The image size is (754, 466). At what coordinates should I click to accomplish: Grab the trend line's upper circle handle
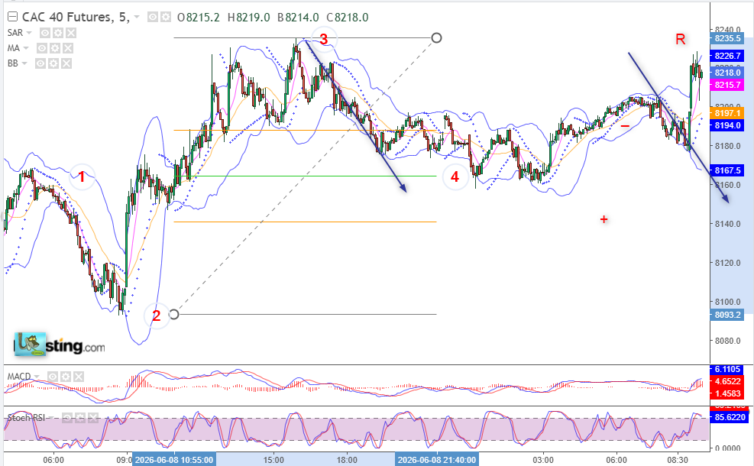tap(436, 37)
